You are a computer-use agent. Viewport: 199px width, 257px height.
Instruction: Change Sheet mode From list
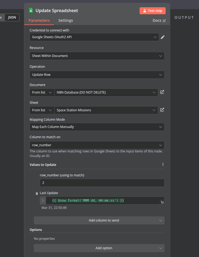tap(42, 110)
